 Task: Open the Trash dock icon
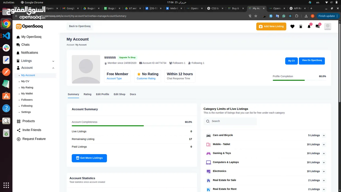pos(6,133)
